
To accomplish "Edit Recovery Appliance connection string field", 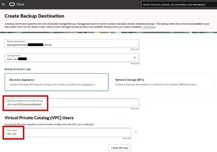I will click(72, 103).
